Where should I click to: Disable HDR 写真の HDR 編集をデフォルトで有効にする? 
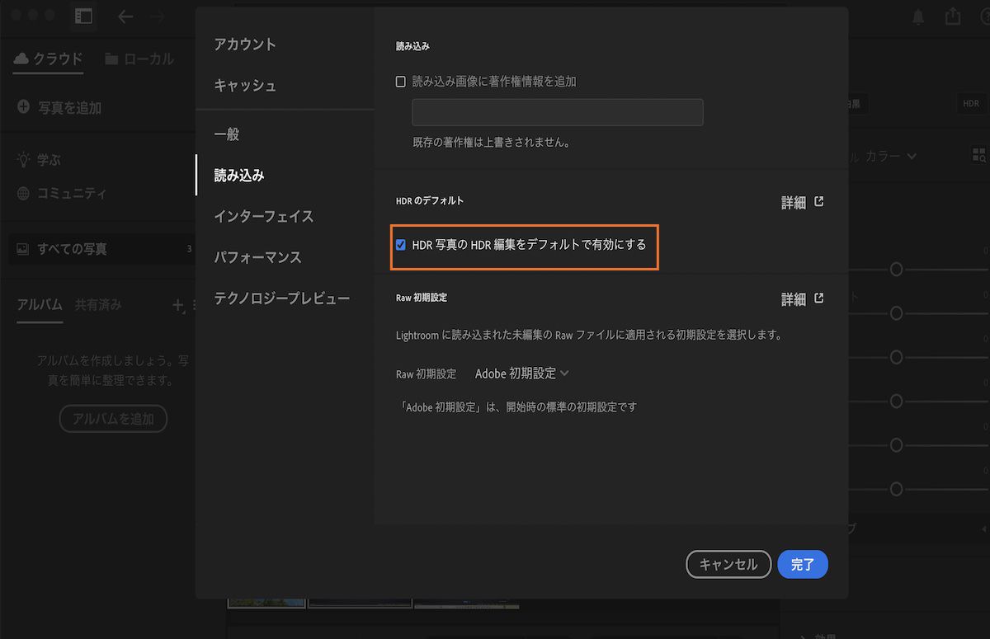(x=401, y=244)
